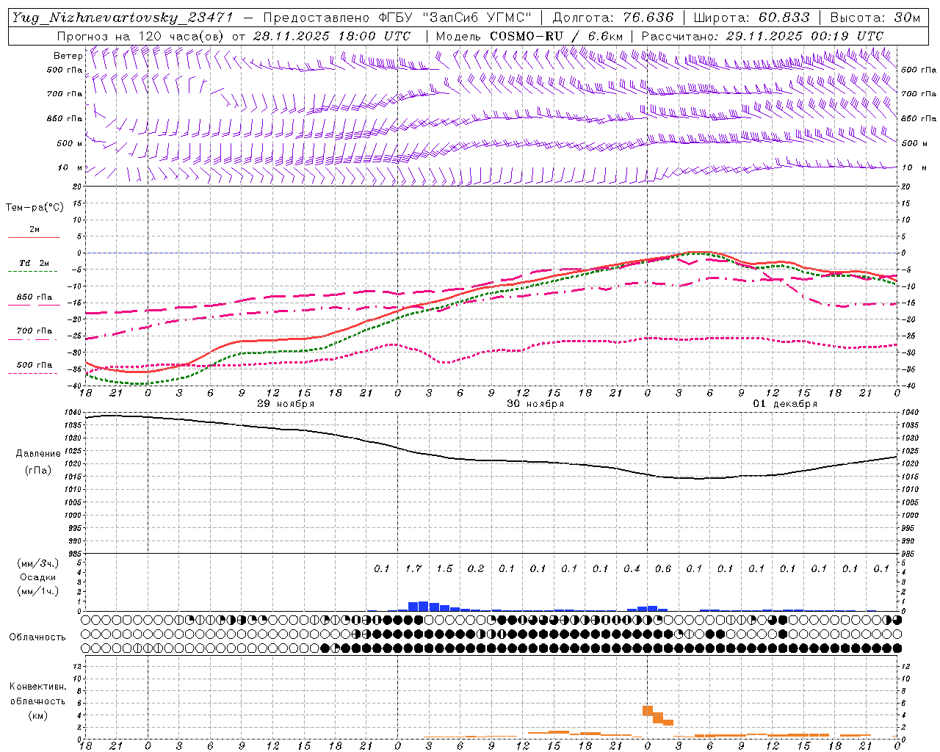Click the 'Высота: 30м' header value

(875, 18)
